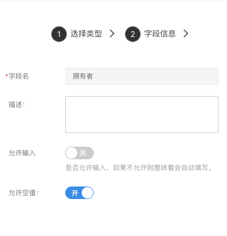Screen dimensions: 227x236
Task: Click the 关 text on the gray switch
Action: (83, 153)
